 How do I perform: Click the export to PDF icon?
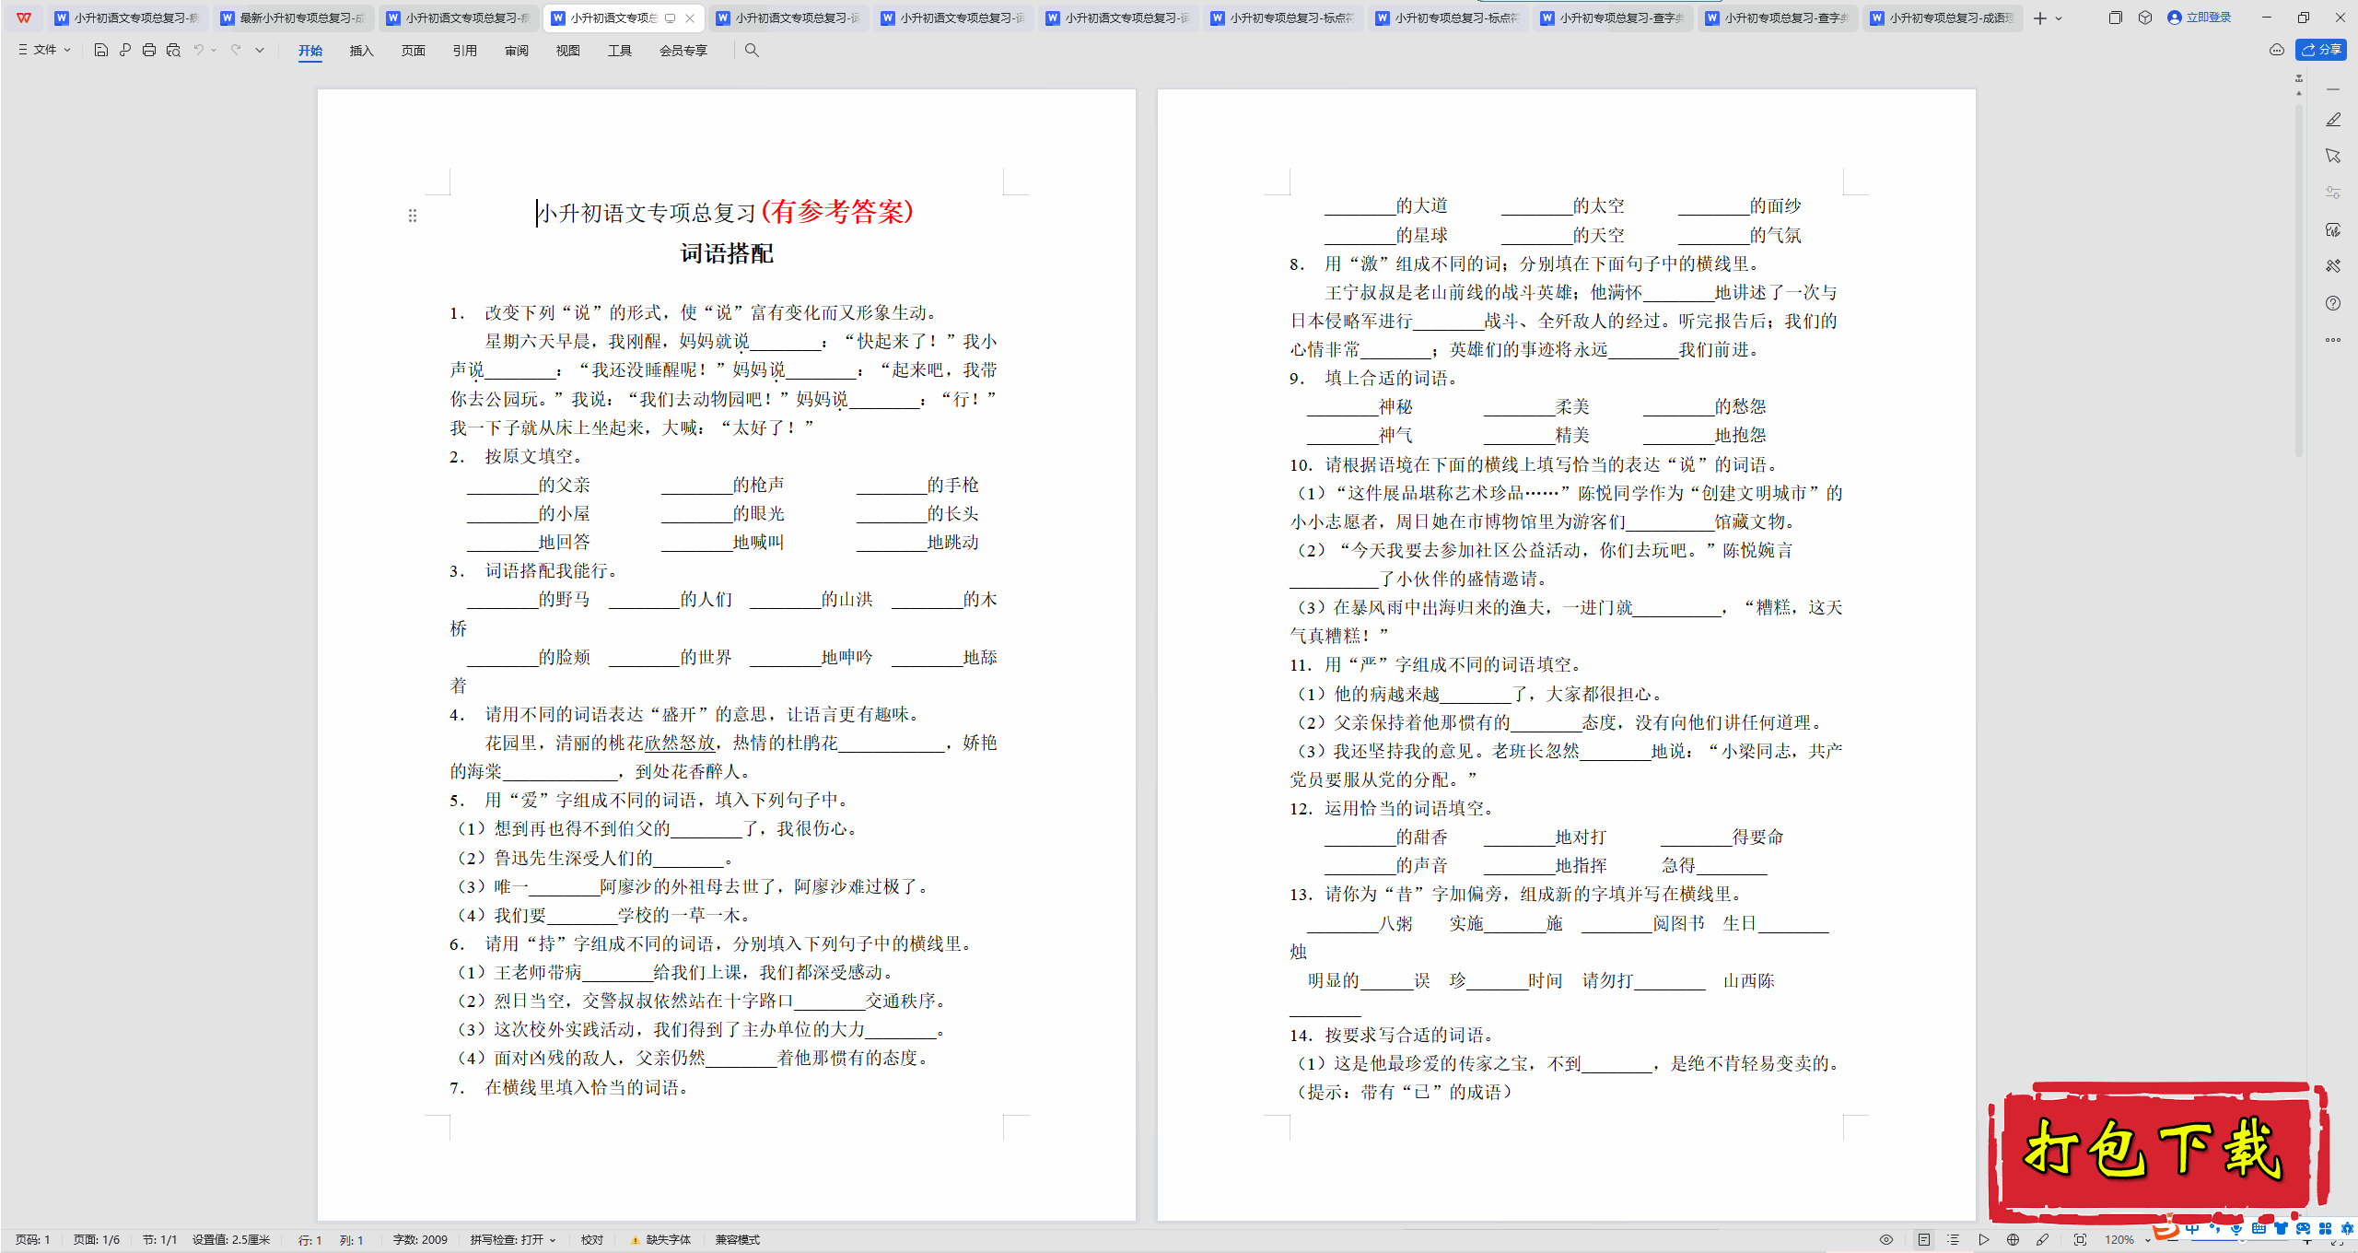(125, 51)
